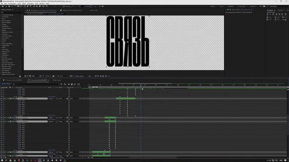Click the current time indicator marker in timeline
289x162 pixels.
coord(141,85)
